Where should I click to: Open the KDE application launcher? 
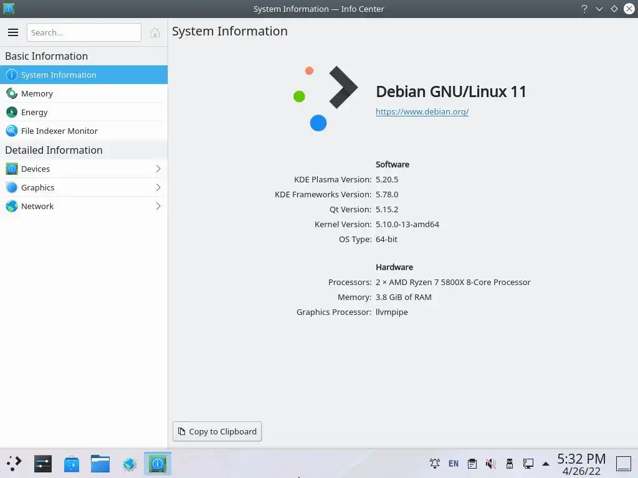(14, 464)
